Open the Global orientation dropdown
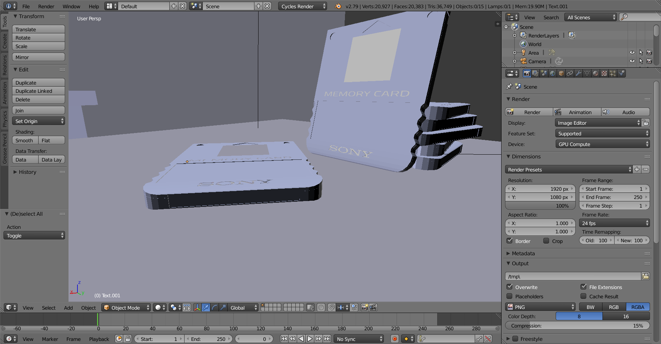Screen dimensions: 661x344 pyautogui.click(x=243, y=308)
